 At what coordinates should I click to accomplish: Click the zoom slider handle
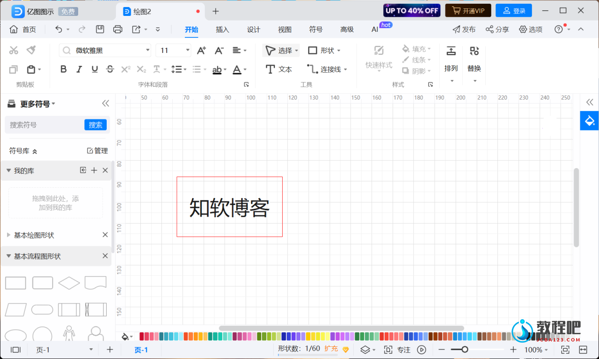pyautogui.click(x=465, y=350)
